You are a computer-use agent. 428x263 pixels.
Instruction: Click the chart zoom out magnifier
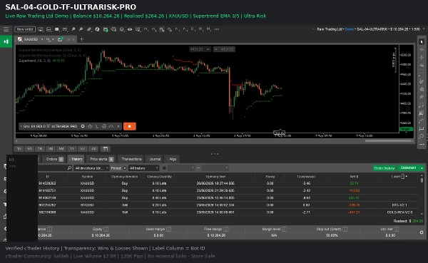pos(81,29)
